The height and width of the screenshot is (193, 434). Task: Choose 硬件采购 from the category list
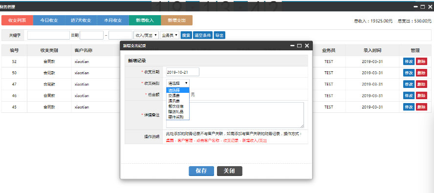pyautogui.click(x=178, y=117)
